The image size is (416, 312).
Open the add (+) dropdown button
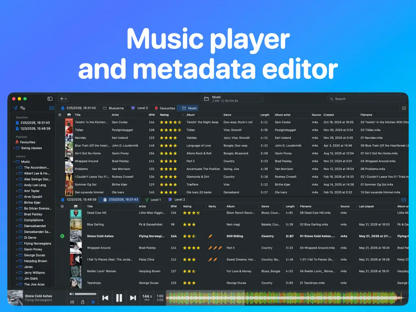tap(63, 99)
